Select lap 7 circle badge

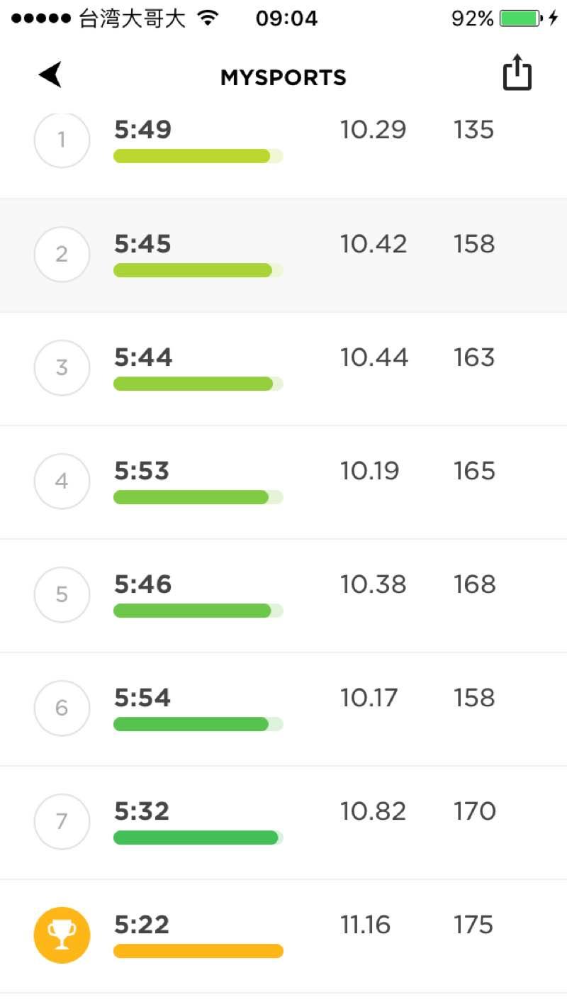62,821
